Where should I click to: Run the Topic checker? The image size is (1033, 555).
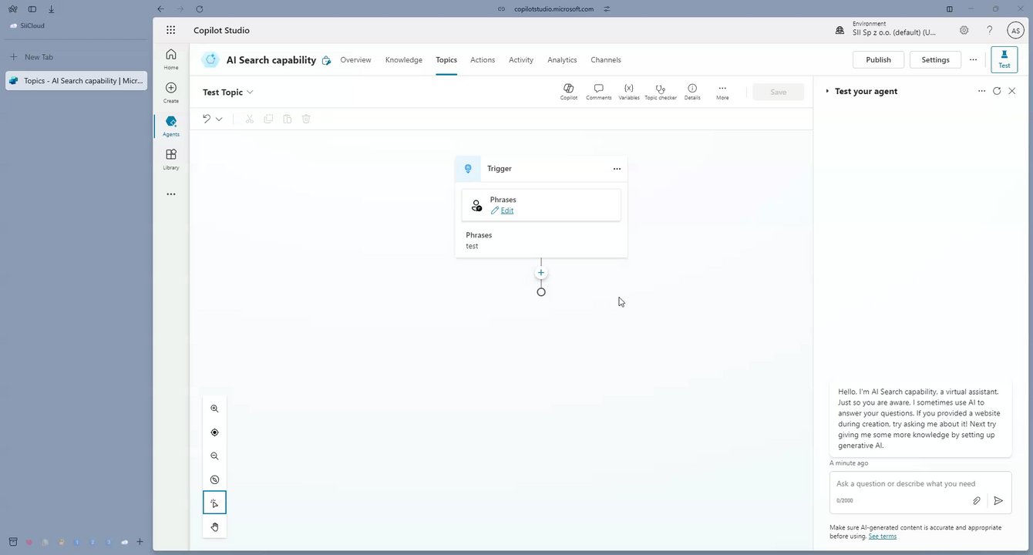(661, 92)
